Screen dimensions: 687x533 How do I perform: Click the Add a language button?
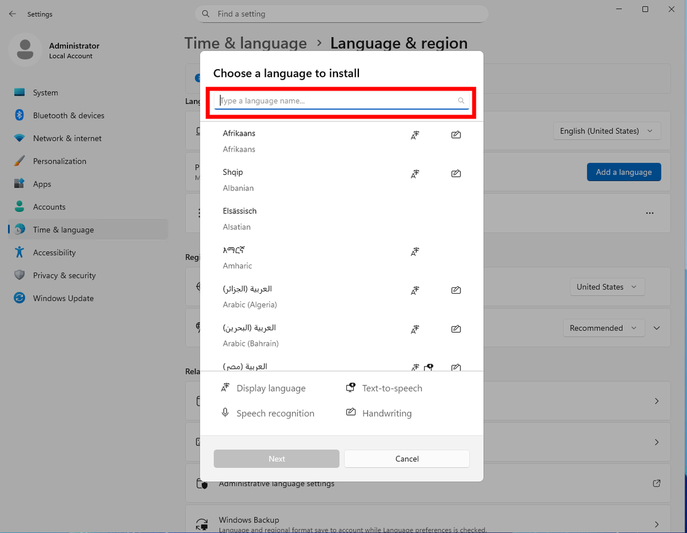click(624, 172)
